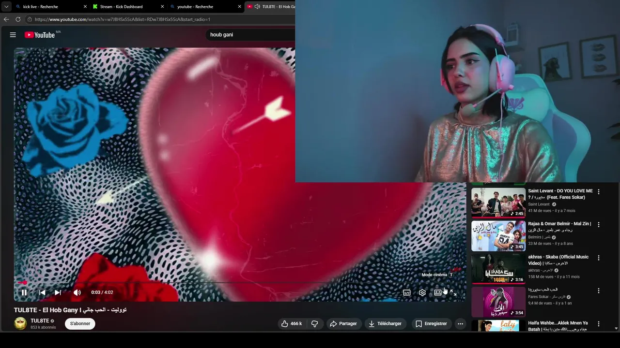Image resolution: width=620 pixels, height=348 pixels.
Task: View site information icon in address bar
Action: (x=30, y=19)
